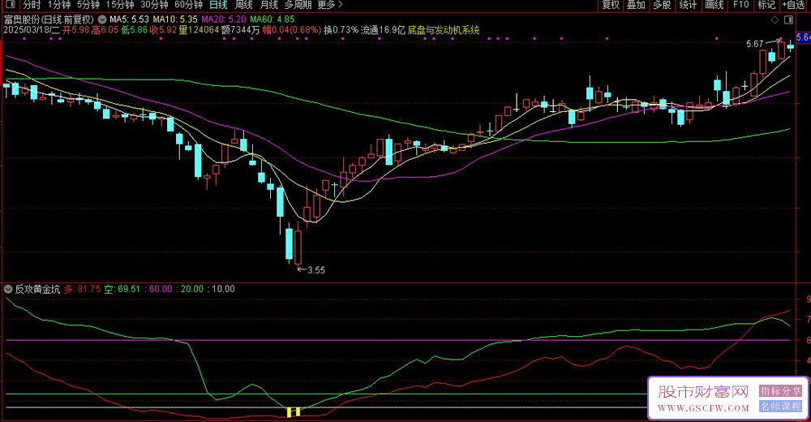
Task: Click the MA60: 4.85 label
Action: coord(272,19)
